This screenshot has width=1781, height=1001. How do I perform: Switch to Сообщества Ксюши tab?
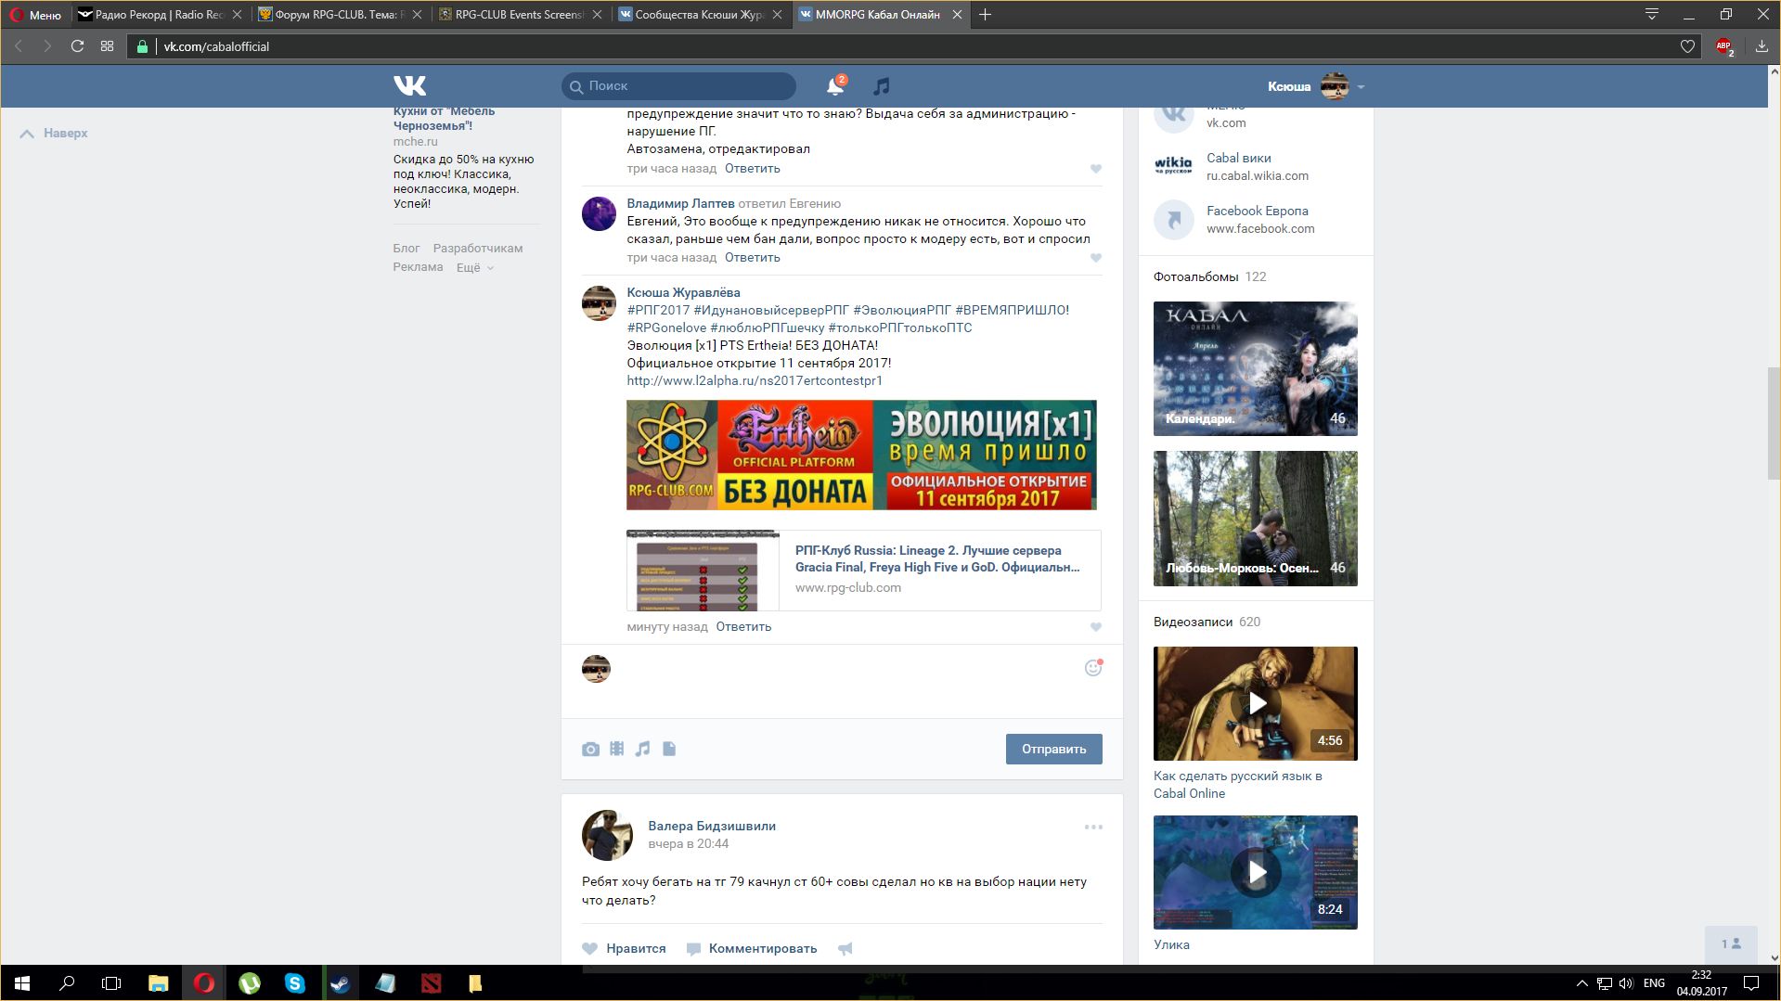[x=700, y=15]
